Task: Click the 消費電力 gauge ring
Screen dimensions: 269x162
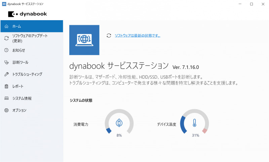Action: click(x=119, y=122)
